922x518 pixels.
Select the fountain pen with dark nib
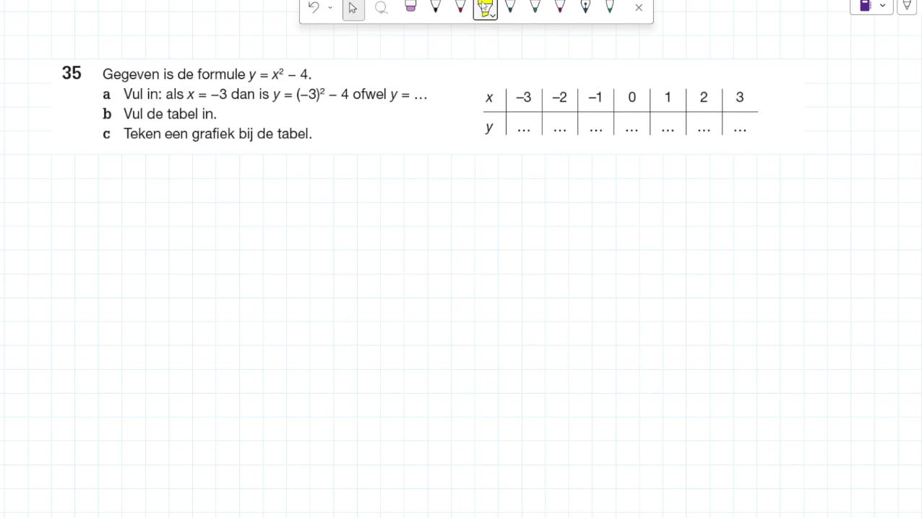click(x=585, y=7)
